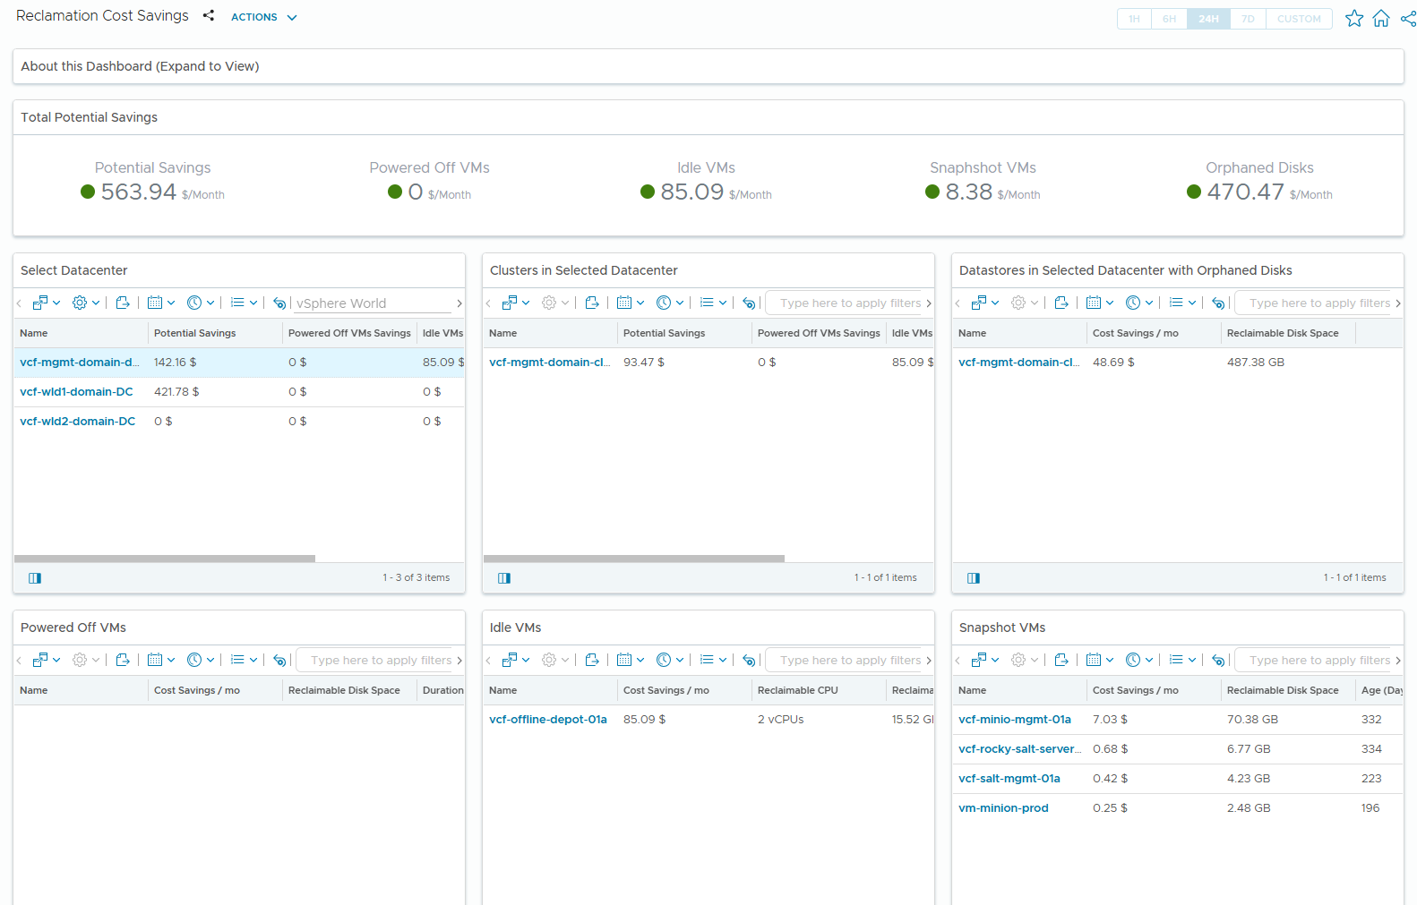Select the 7D time range

click(x=1248, y=19)
